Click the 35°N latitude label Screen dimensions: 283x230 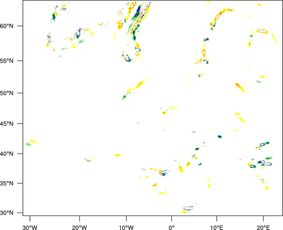(x=7, y=183)
